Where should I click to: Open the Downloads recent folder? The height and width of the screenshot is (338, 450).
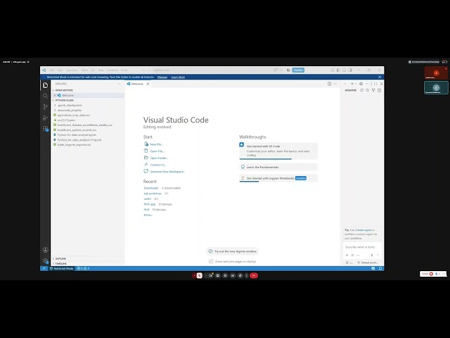tap(151, 188)
